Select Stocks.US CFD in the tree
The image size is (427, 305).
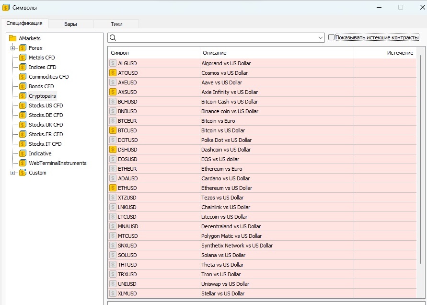click(x=46, y=106)
